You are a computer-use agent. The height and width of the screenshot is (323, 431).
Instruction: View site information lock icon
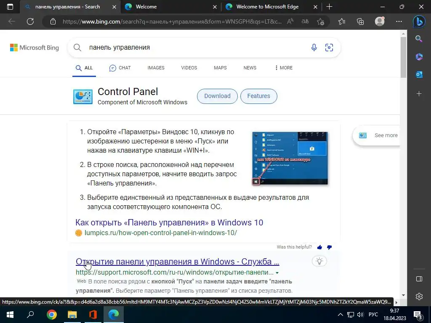[x=53, y=21]
